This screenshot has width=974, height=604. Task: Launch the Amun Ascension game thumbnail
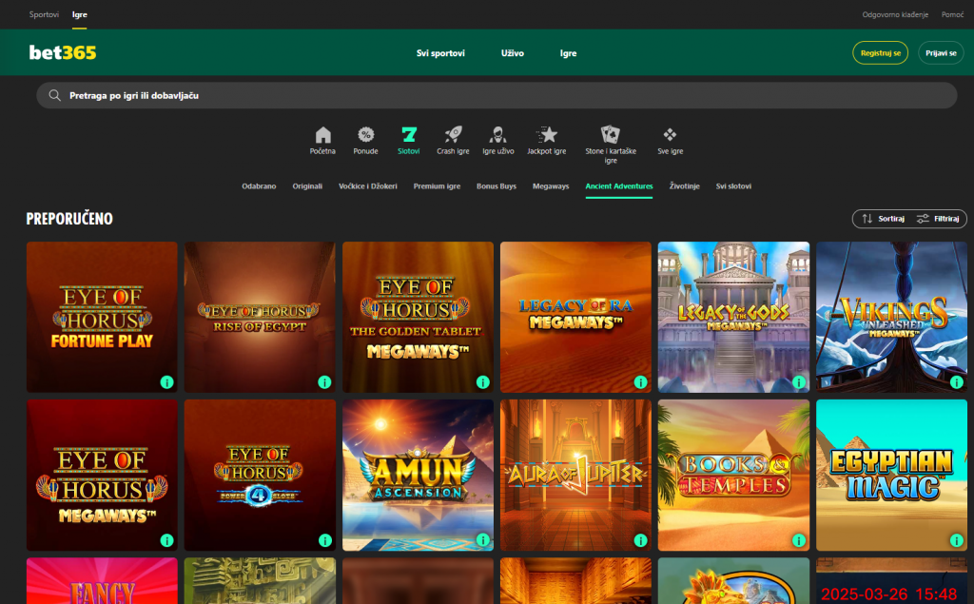[x=419, y=475]
